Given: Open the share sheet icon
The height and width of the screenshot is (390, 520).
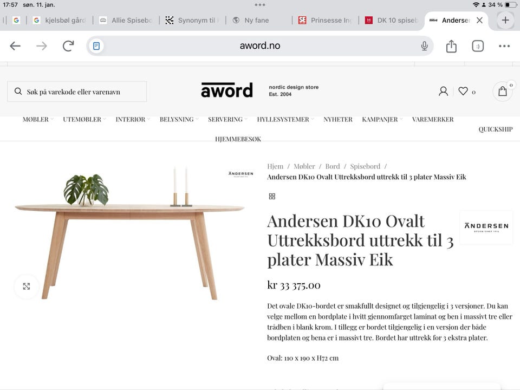Looking at the screenshot, I should pos(451,46).
